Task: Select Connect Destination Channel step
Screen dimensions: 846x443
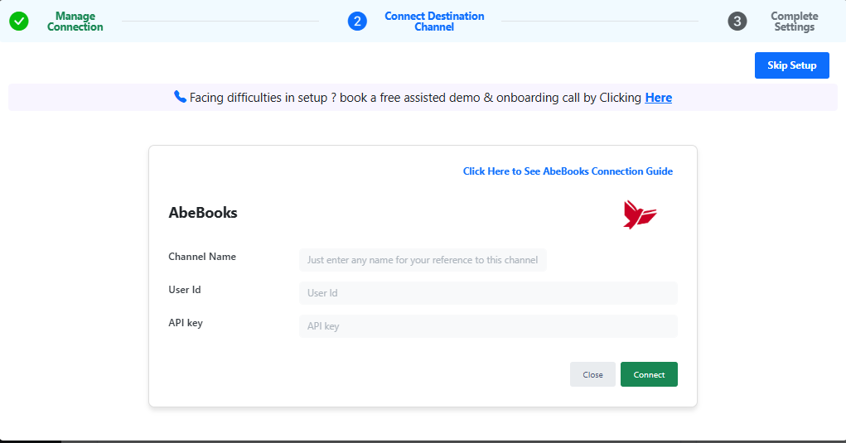Action: tap(434, 22)
